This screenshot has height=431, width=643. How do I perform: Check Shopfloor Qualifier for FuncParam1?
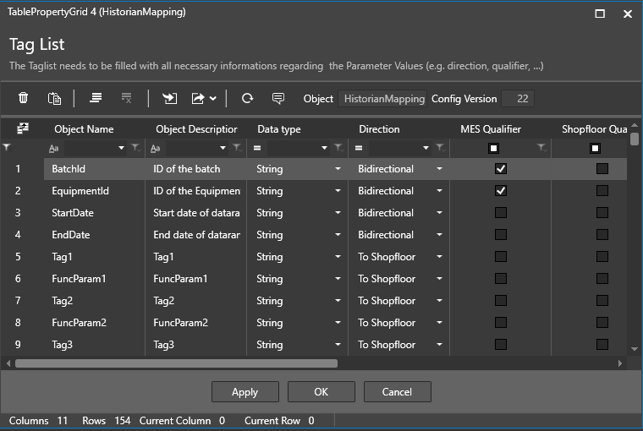click(x=602, y=279)
